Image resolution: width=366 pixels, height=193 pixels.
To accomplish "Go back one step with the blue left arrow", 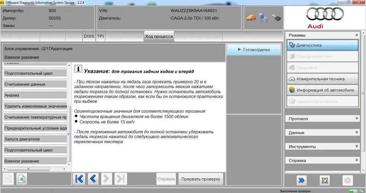I will tap(93, 179).
